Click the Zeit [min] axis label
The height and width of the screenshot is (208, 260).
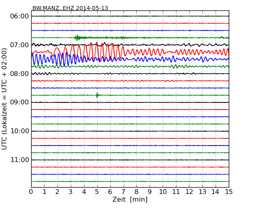click(x=130, y=199)
